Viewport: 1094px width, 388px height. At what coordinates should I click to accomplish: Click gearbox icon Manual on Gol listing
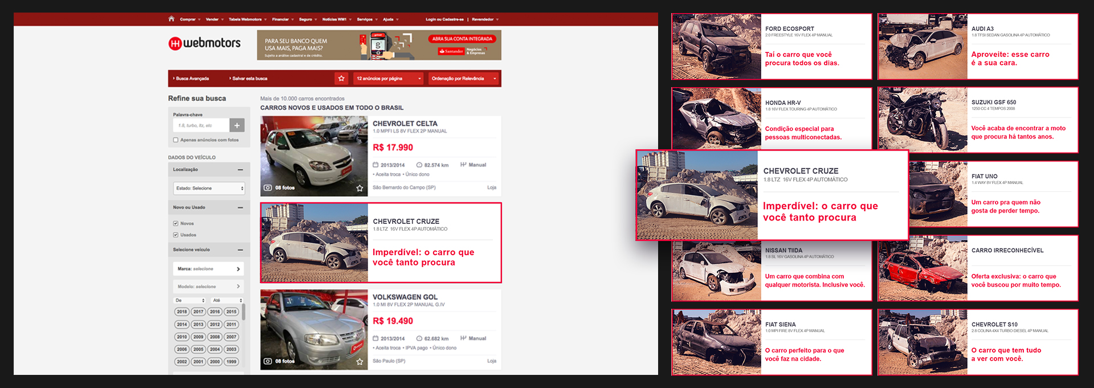[463, 338]
